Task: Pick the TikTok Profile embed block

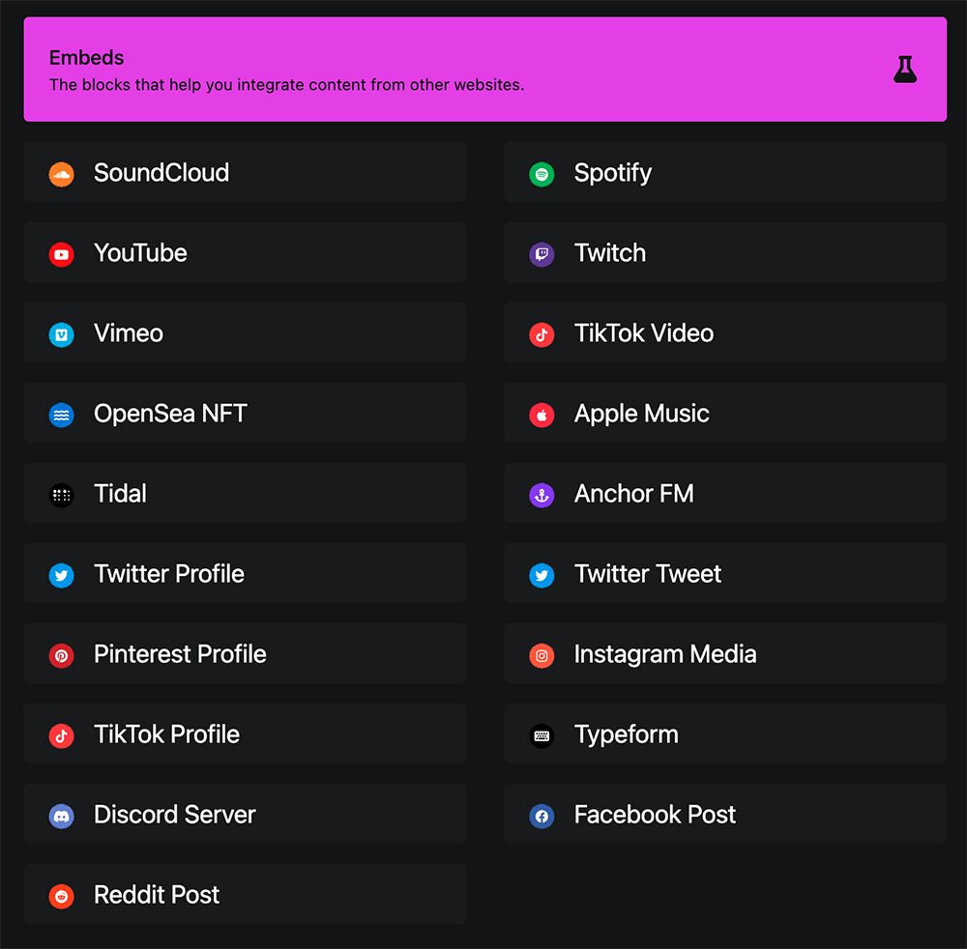Action: (245, 734)
